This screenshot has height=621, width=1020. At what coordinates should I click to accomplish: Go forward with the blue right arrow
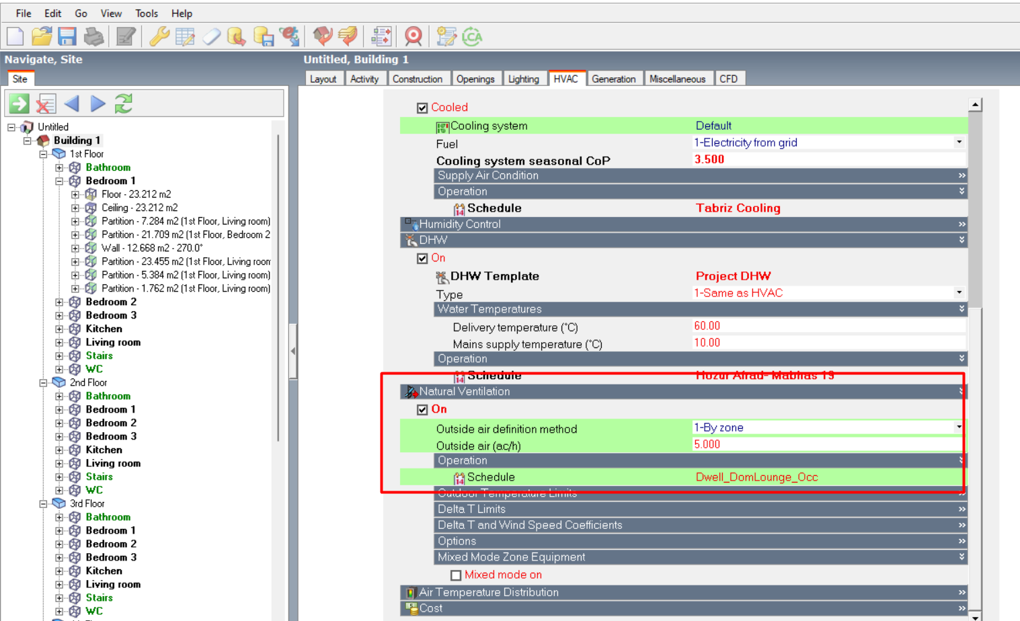(x=98, y=103)
